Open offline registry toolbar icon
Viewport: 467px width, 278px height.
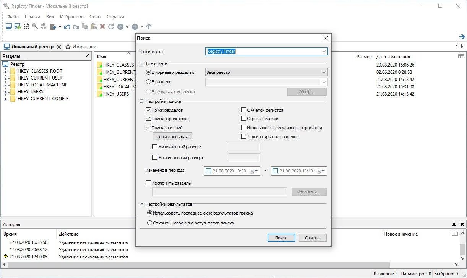click(x=26, y=26)
